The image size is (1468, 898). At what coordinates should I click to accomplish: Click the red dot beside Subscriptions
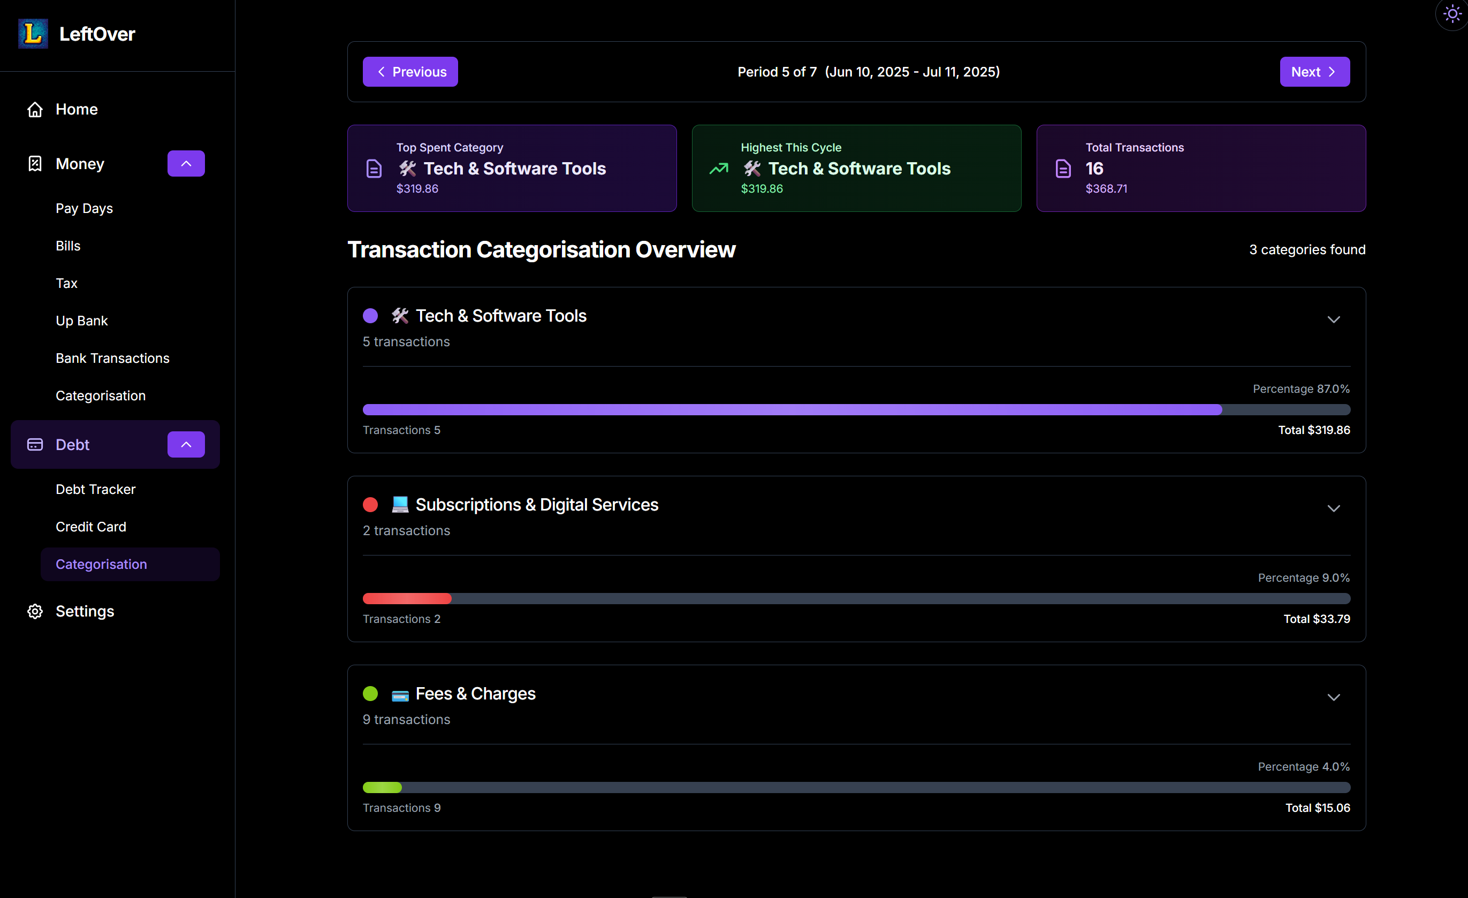(370, 505)
